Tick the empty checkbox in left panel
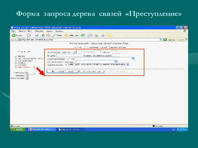The height and width of the screenshot is (148, 198). click(27, 76)
